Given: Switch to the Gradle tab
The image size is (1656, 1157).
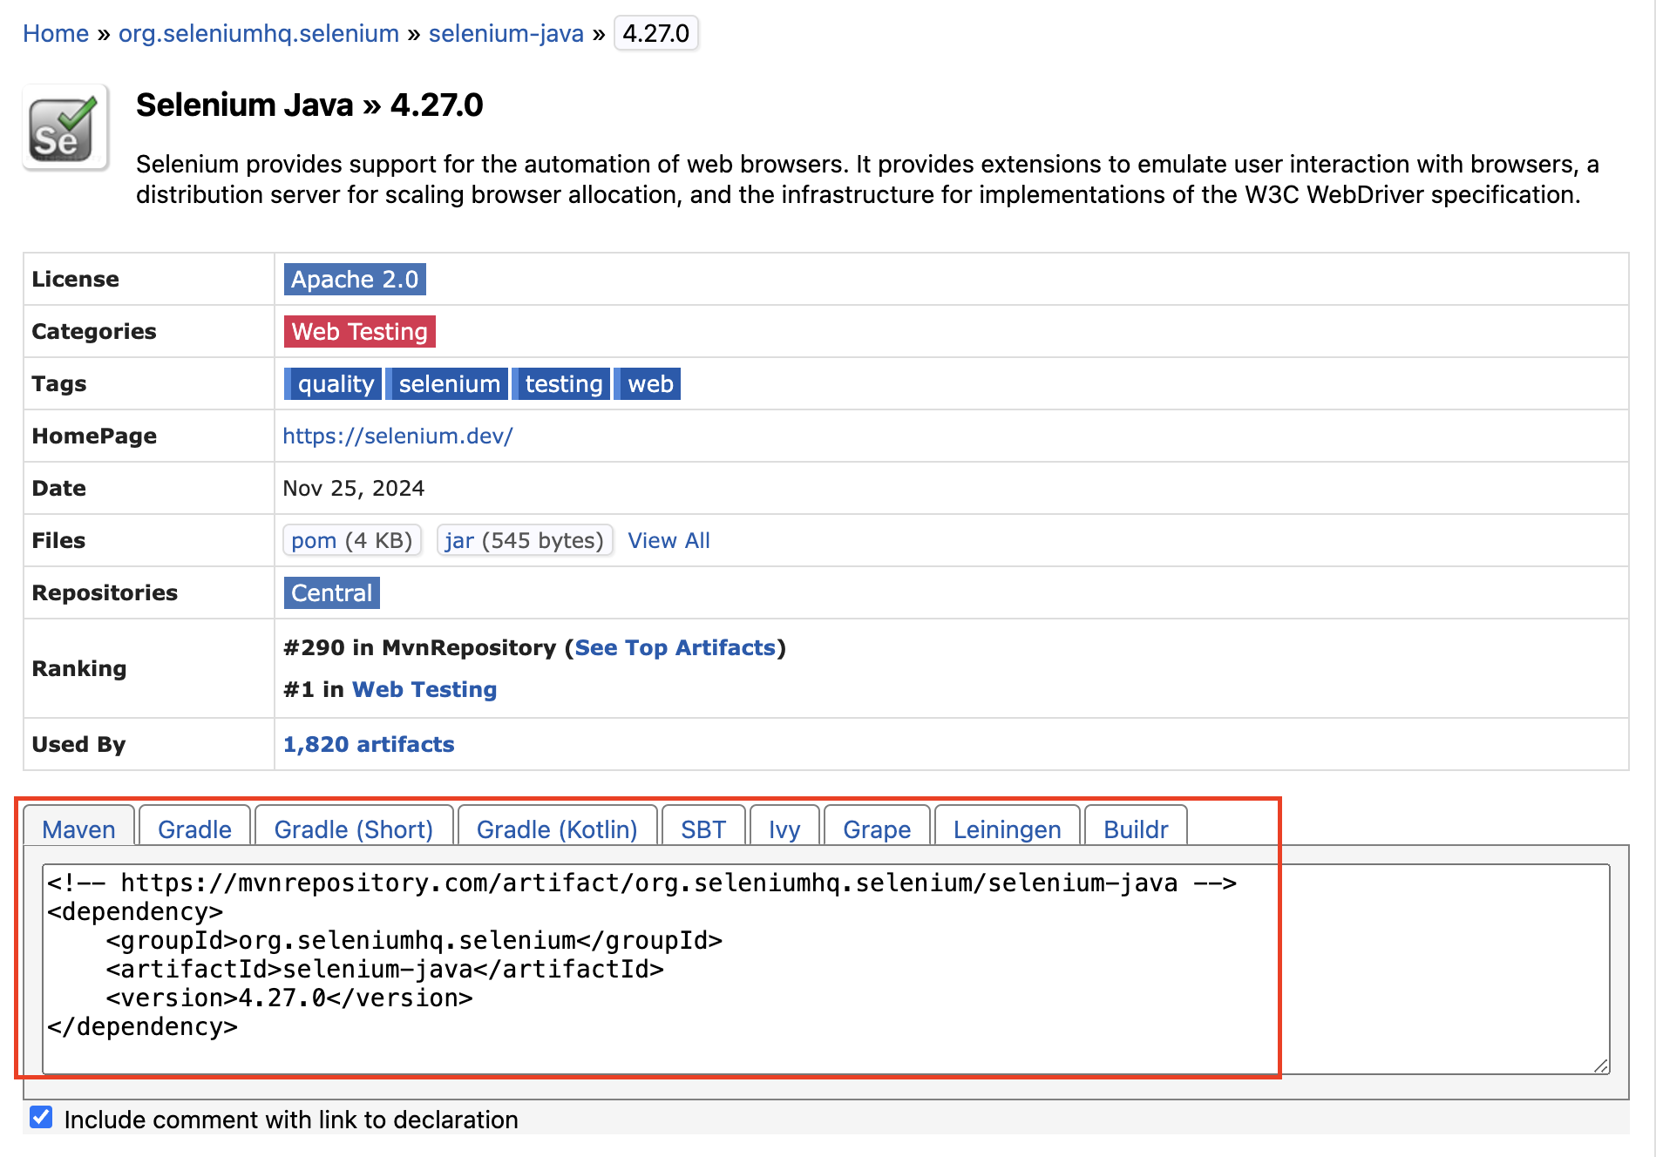Looking at the screenshot, I should pyautogui.click(x=194, y=828).
